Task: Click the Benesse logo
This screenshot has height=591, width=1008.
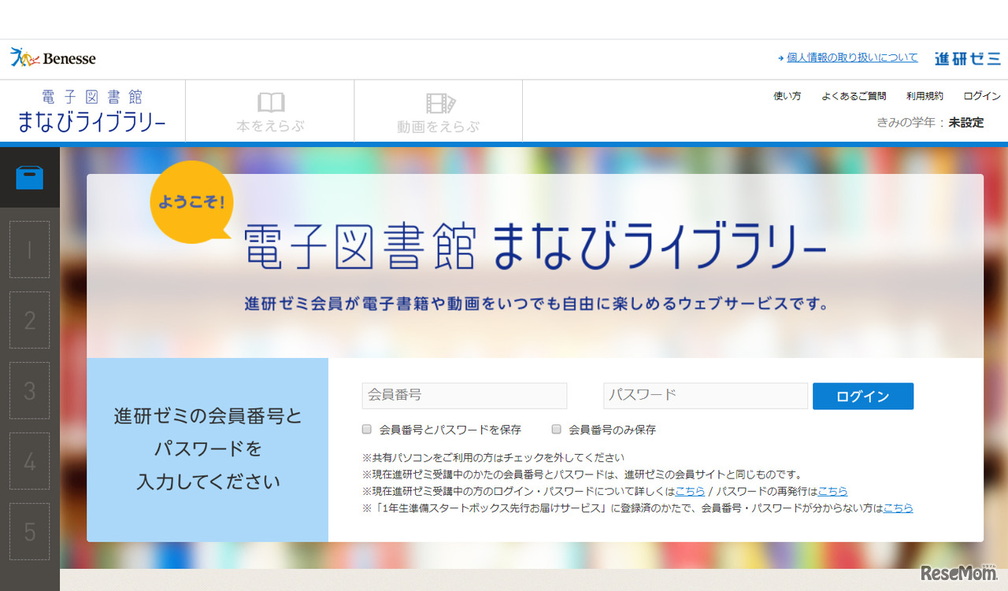Action: pos(52,57)
